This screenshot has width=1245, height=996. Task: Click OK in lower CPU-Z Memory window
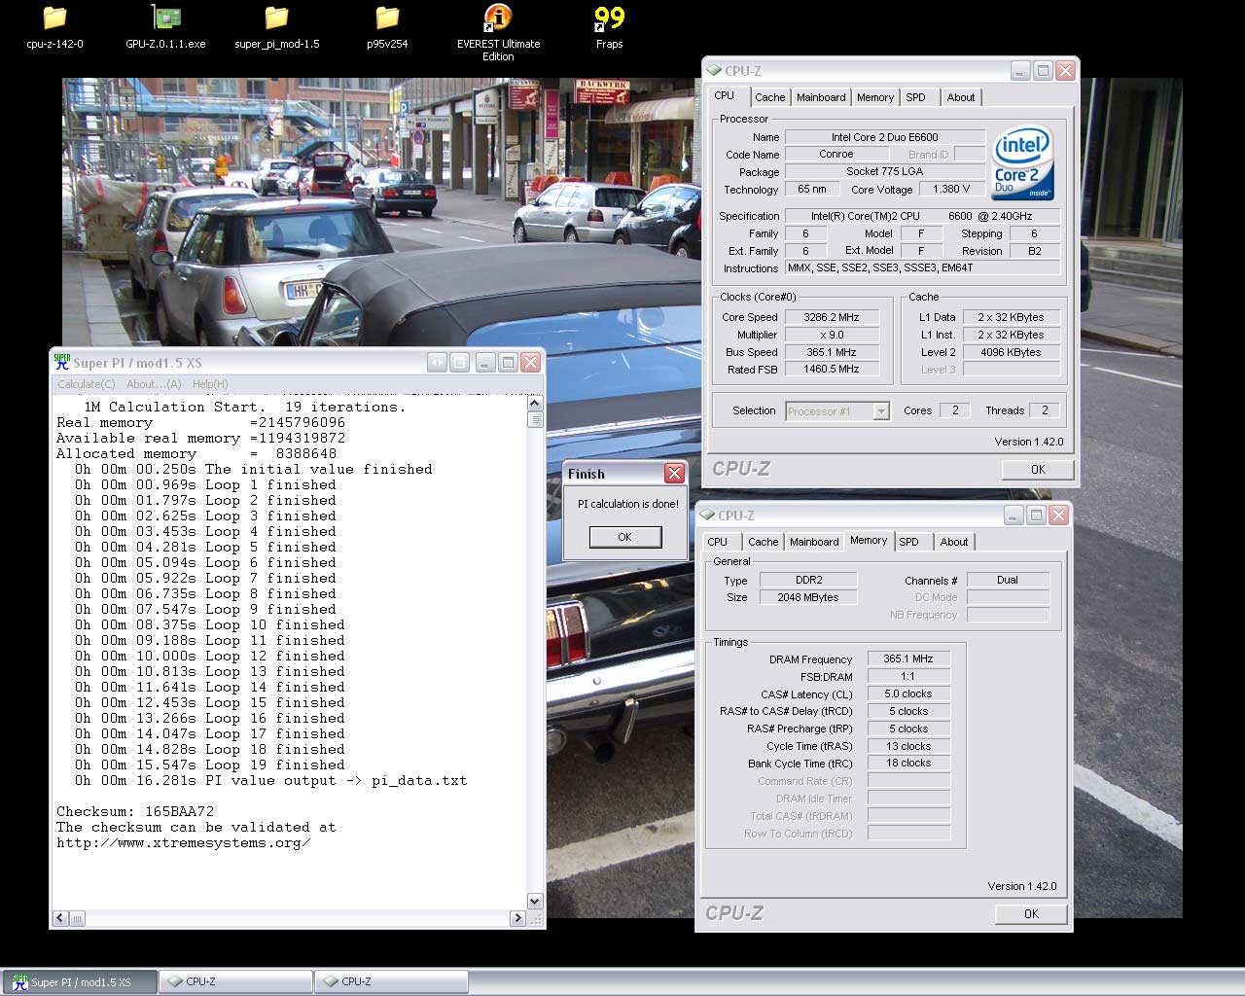(1031, 913)
